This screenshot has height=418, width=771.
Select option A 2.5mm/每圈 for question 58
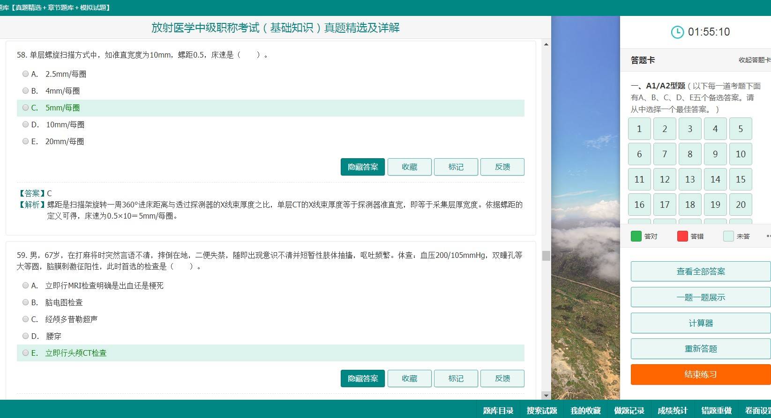pyautogui.click(x=26, y=74)
